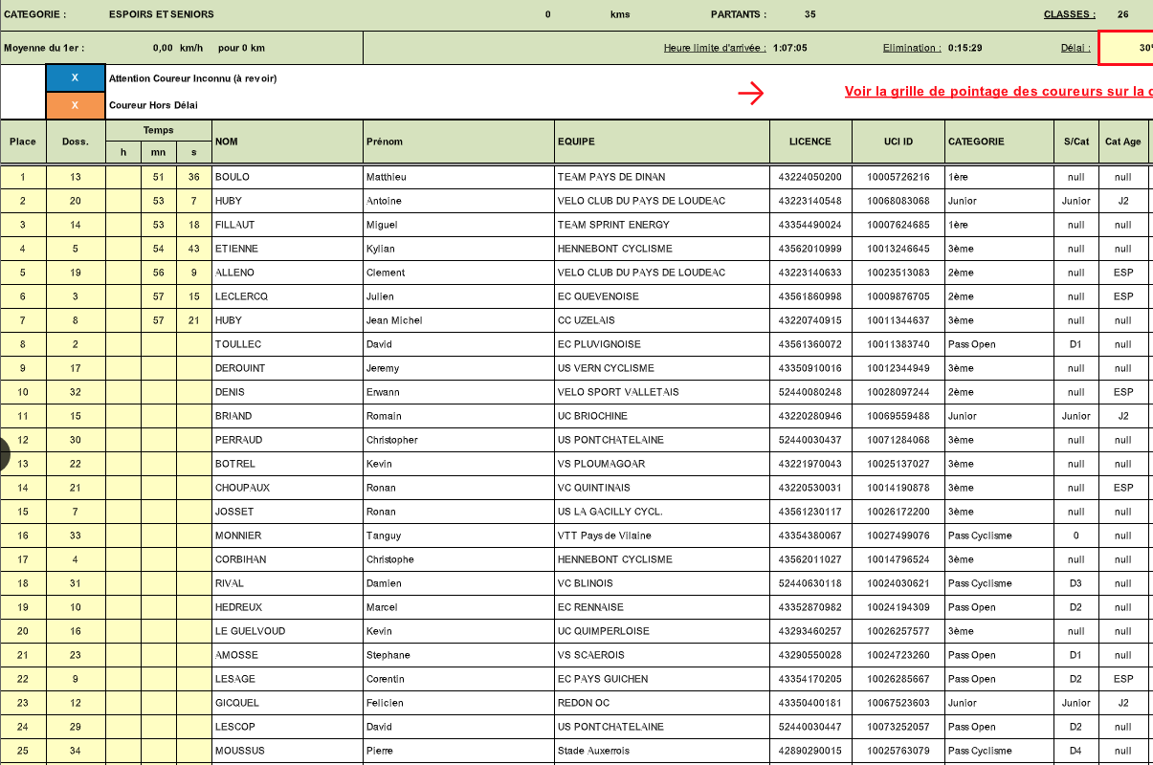This screenshot has height=765, width=1153.
Task: Click the 'Heure limite d'arrivée' label
Action: coord(715,48)
